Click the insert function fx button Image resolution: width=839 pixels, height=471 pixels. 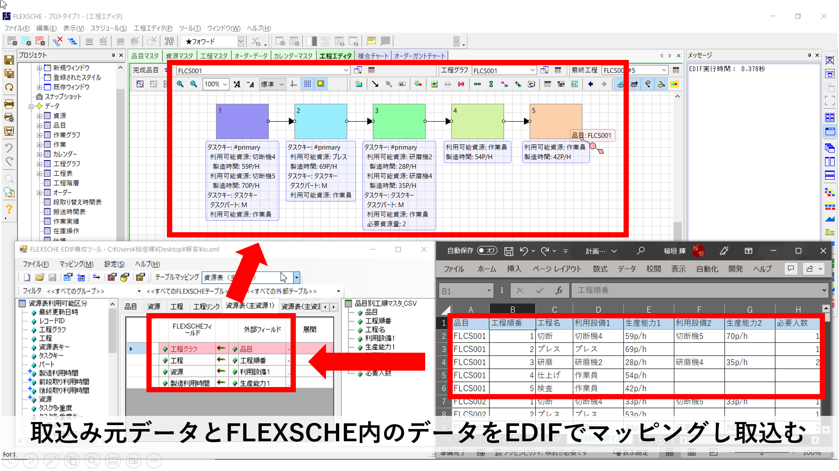559,290
